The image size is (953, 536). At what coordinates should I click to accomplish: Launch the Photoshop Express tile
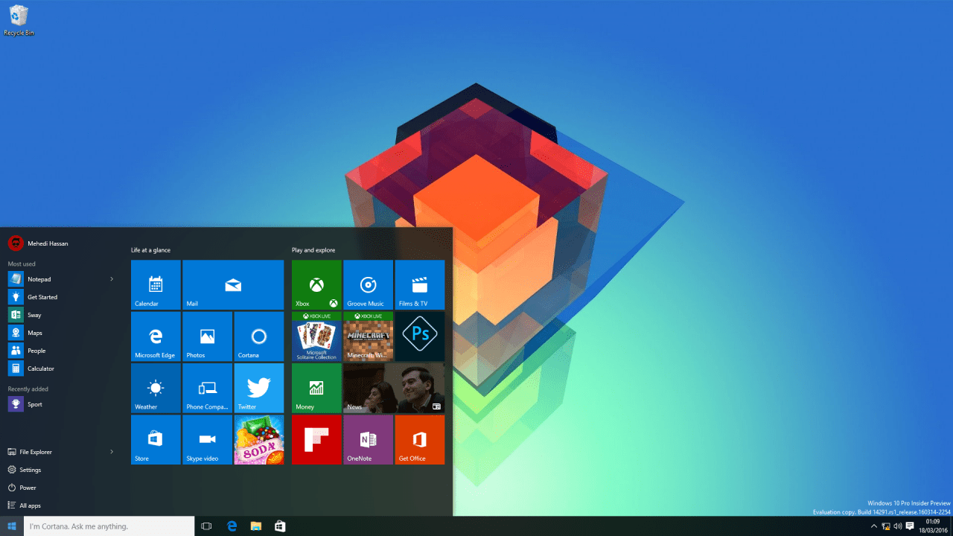click(419, 336)
